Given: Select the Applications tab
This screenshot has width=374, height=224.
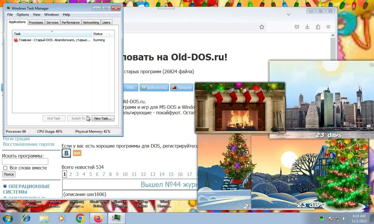Looking at the screenshot, I should click(x=17, y=22).
